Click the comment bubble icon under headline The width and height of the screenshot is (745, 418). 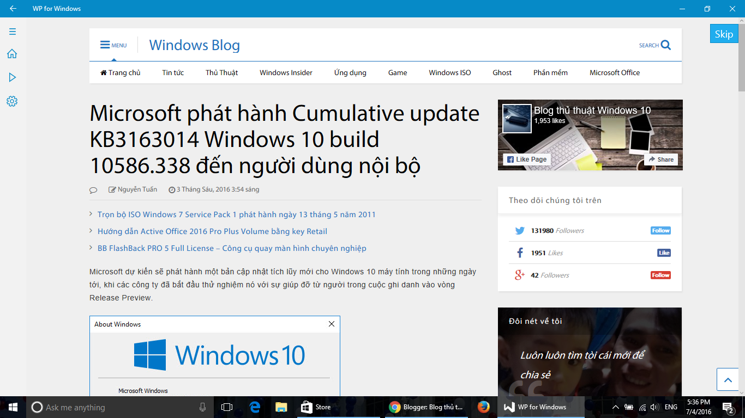pos(93,190)
